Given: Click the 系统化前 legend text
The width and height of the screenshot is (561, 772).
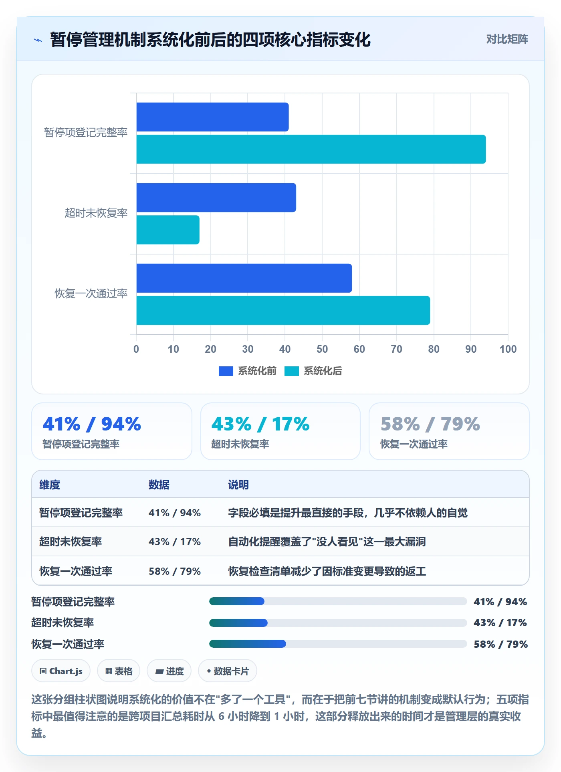Looking at the screenshot, I should coord(257,371).
